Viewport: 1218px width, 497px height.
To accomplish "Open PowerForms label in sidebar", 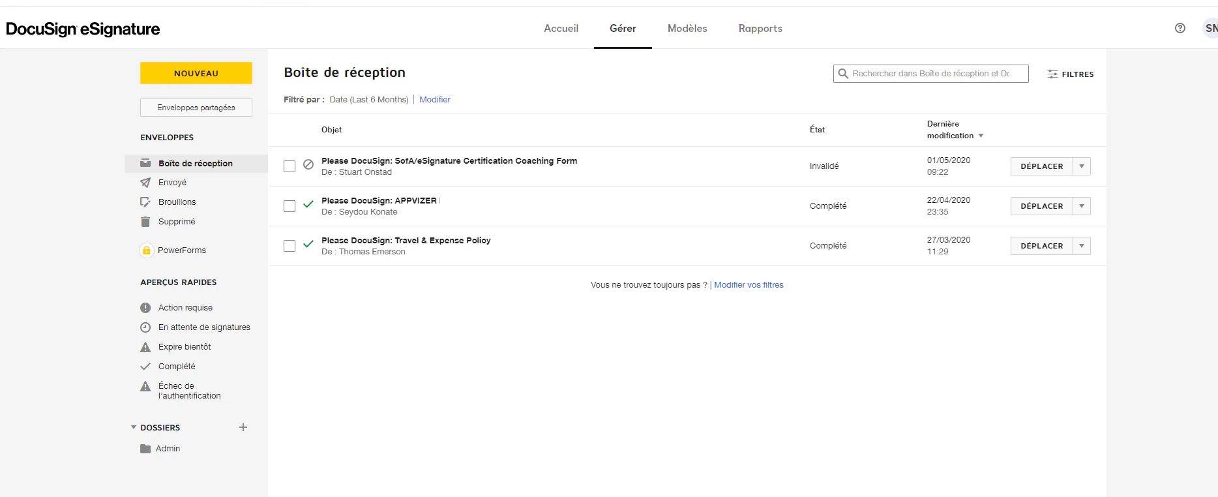I will [x=182, y=250].
